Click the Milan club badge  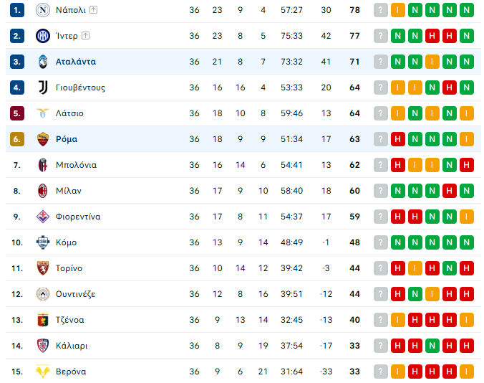coord(43,191)
